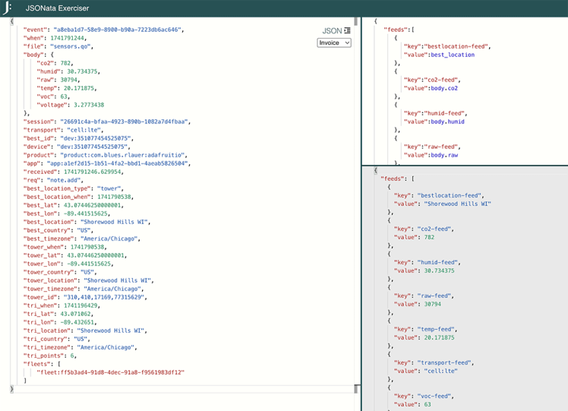The width and height of the screenshot is (568, 411).
Task: Click the horizontal divider above the result pane
Action: (x=465, y=166)
